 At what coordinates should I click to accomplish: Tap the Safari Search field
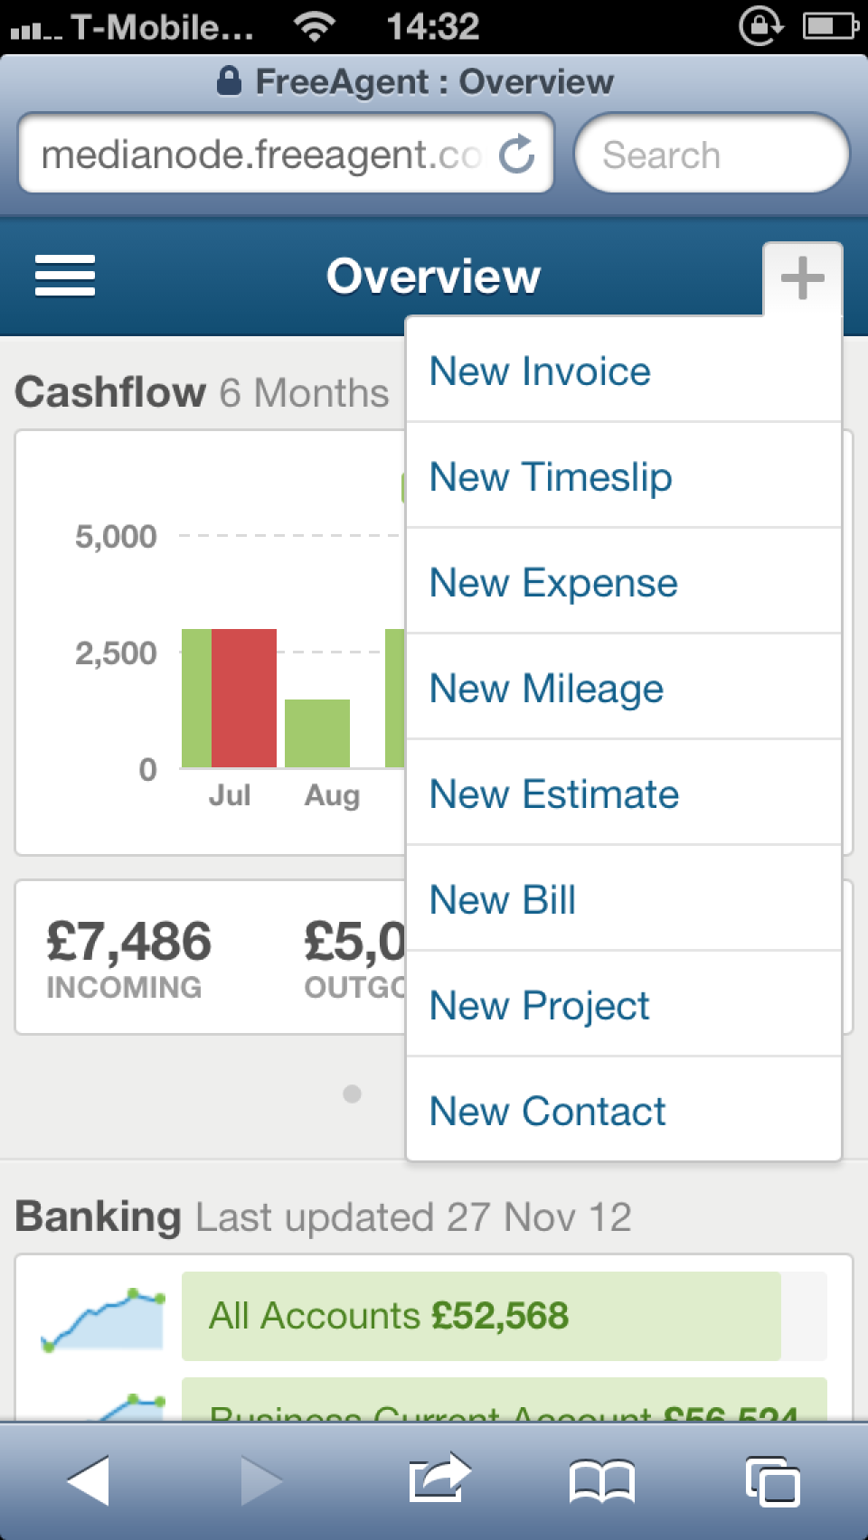712,155
